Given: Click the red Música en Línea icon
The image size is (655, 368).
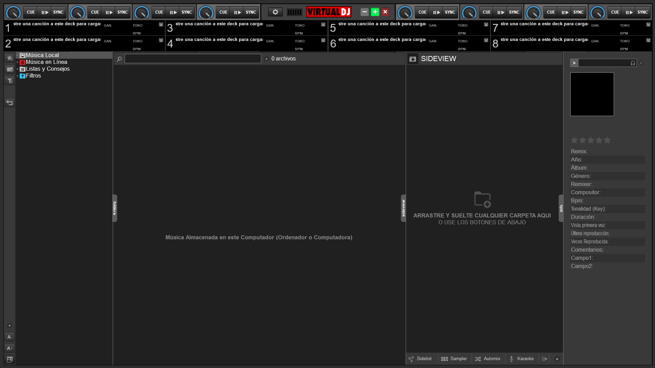Looking at the screenshot, I should [23, 62].
